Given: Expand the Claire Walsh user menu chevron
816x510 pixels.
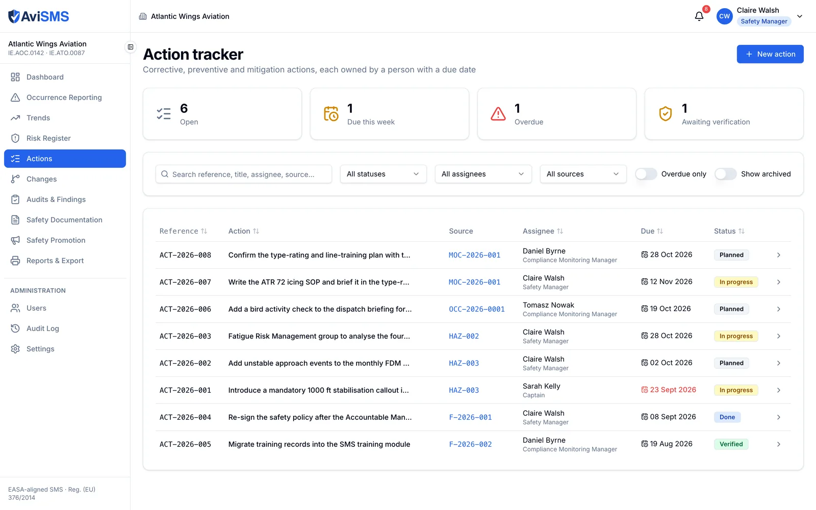Looking at the screenshot, I should 800,16.
